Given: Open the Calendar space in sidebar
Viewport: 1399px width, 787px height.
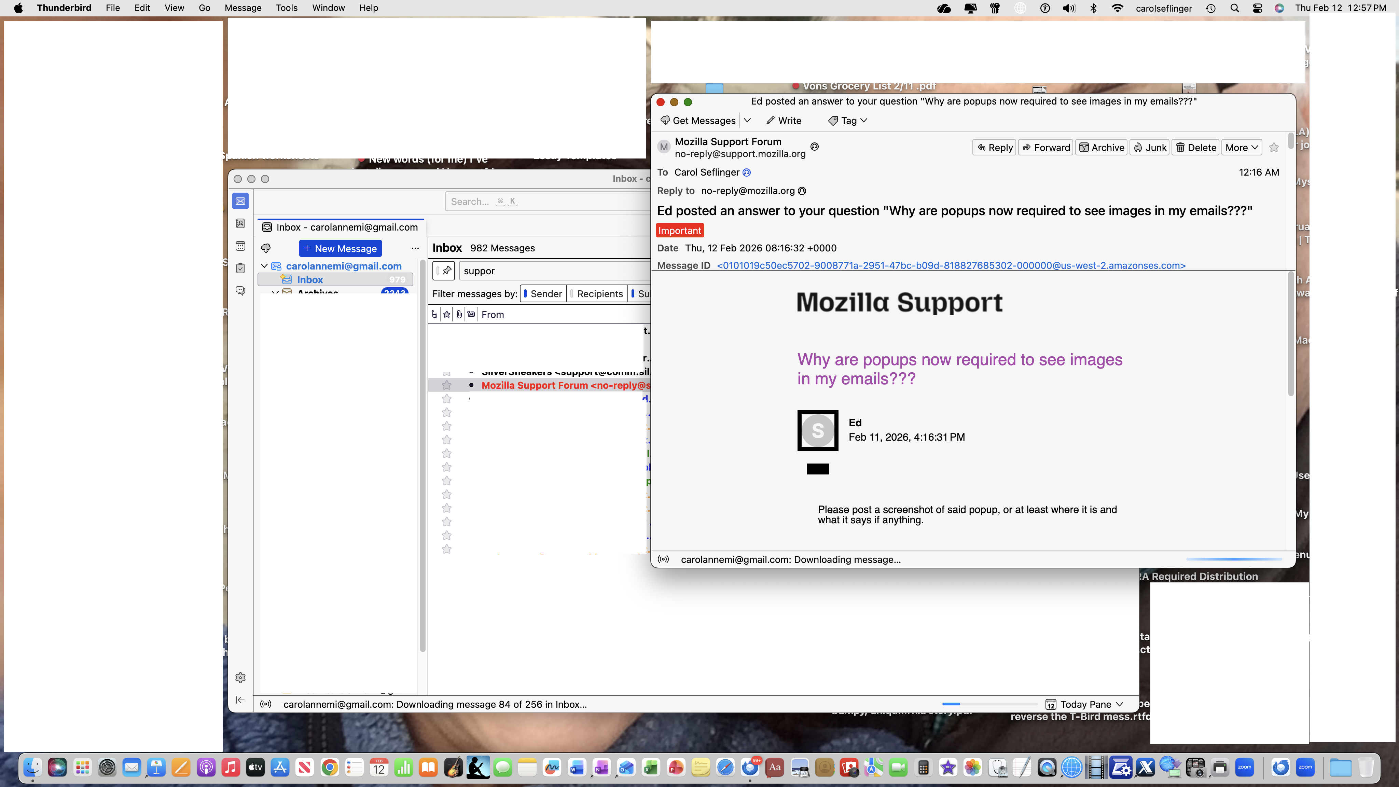Looking at the screenshot, I should coord(240,246).
